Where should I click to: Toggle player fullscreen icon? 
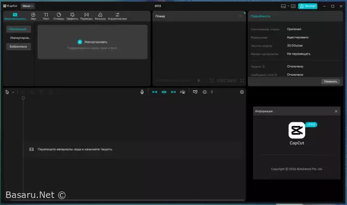point(242,81)
